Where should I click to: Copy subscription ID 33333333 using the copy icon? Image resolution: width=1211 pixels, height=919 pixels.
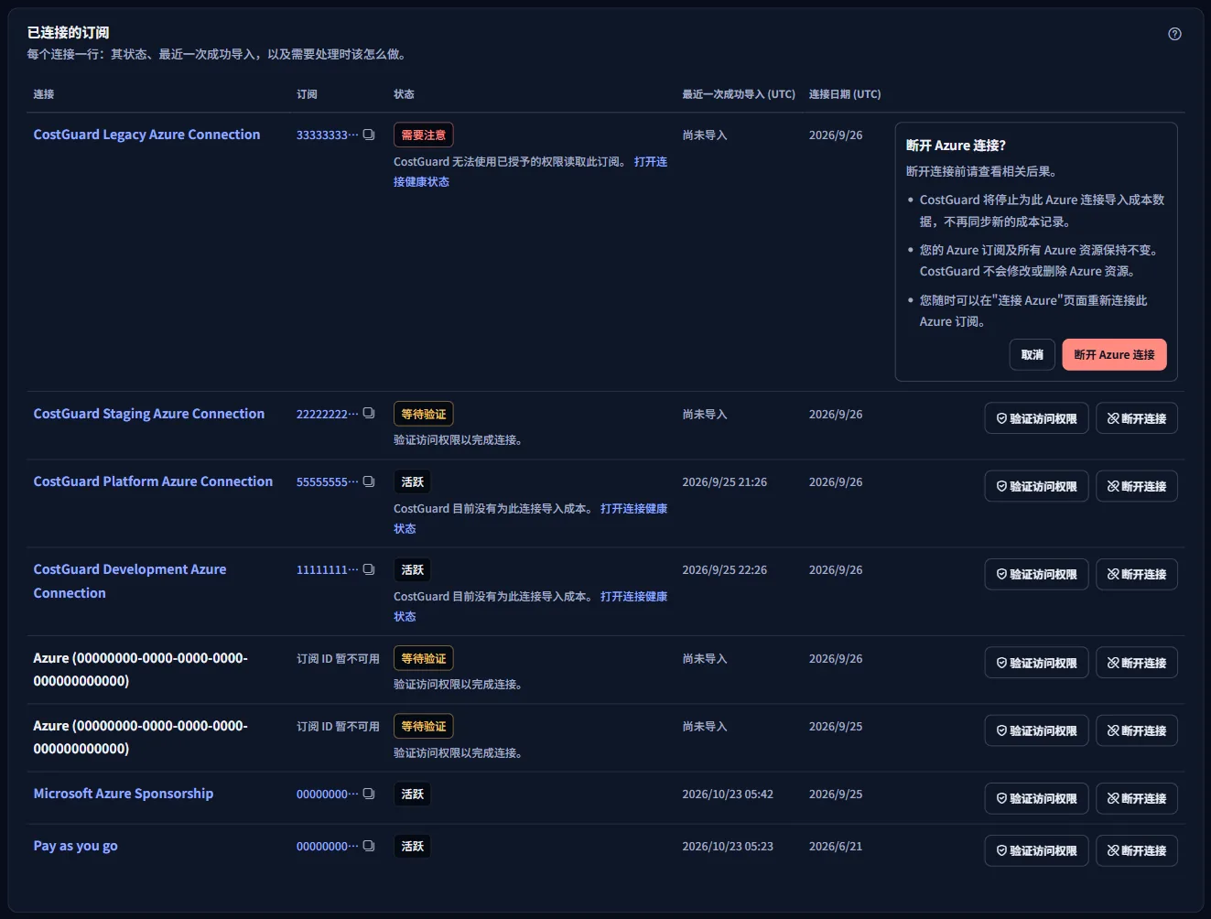tap(369, 135)
